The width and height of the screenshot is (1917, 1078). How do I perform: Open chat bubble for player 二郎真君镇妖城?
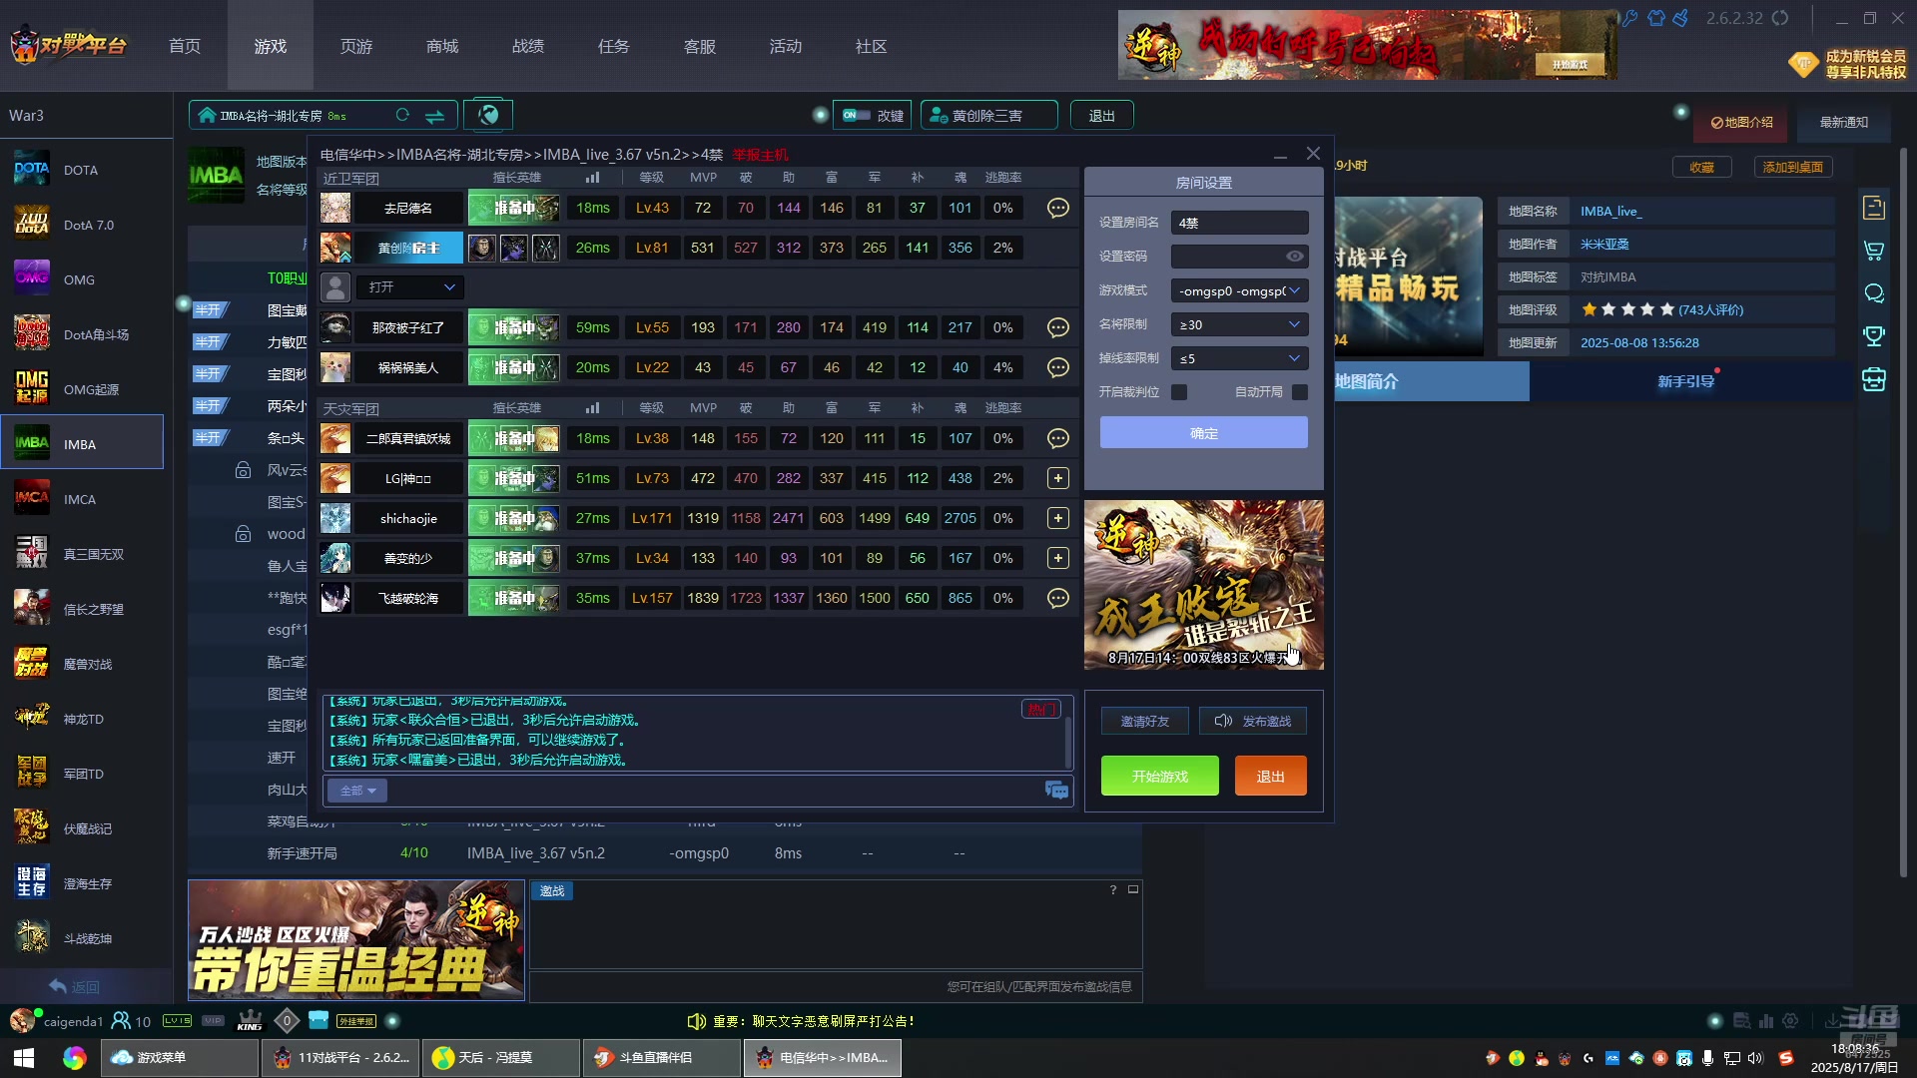[x=1057, y=438]
